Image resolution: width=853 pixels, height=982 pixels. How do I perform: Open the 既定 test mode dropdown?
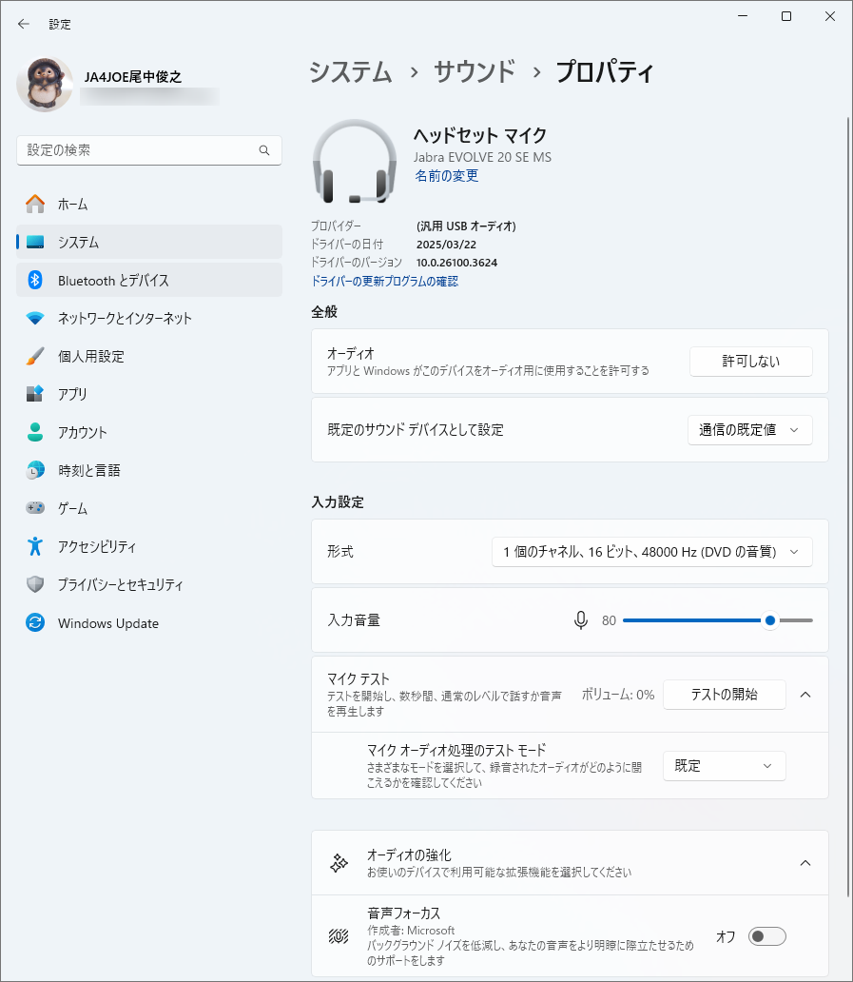[724, 766]
